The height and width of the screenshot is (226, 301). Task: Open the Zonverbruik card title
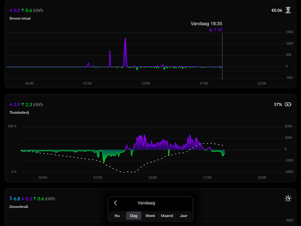pyautogui.click(x=19, y=207)
